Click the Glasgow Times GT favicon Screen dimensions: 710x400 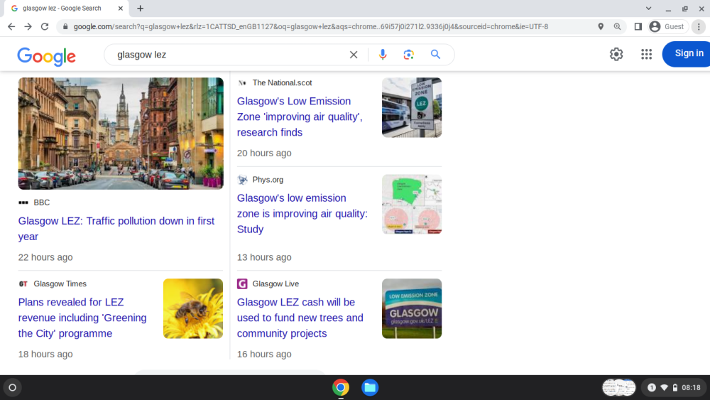click(23, 284)
